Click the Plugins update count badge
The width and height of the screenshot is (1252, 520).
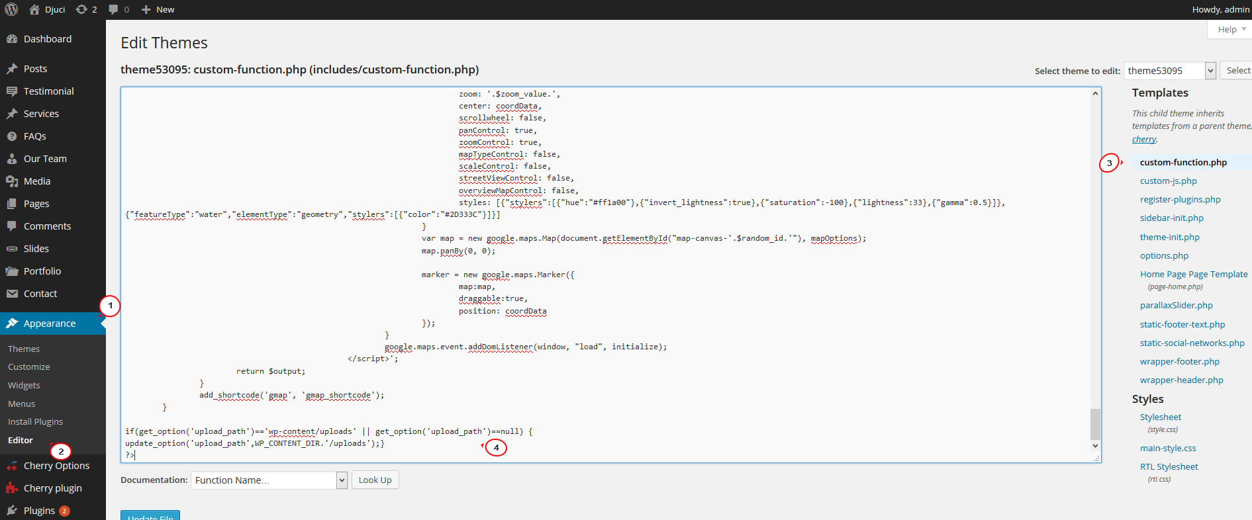click(x=64, y=511)
